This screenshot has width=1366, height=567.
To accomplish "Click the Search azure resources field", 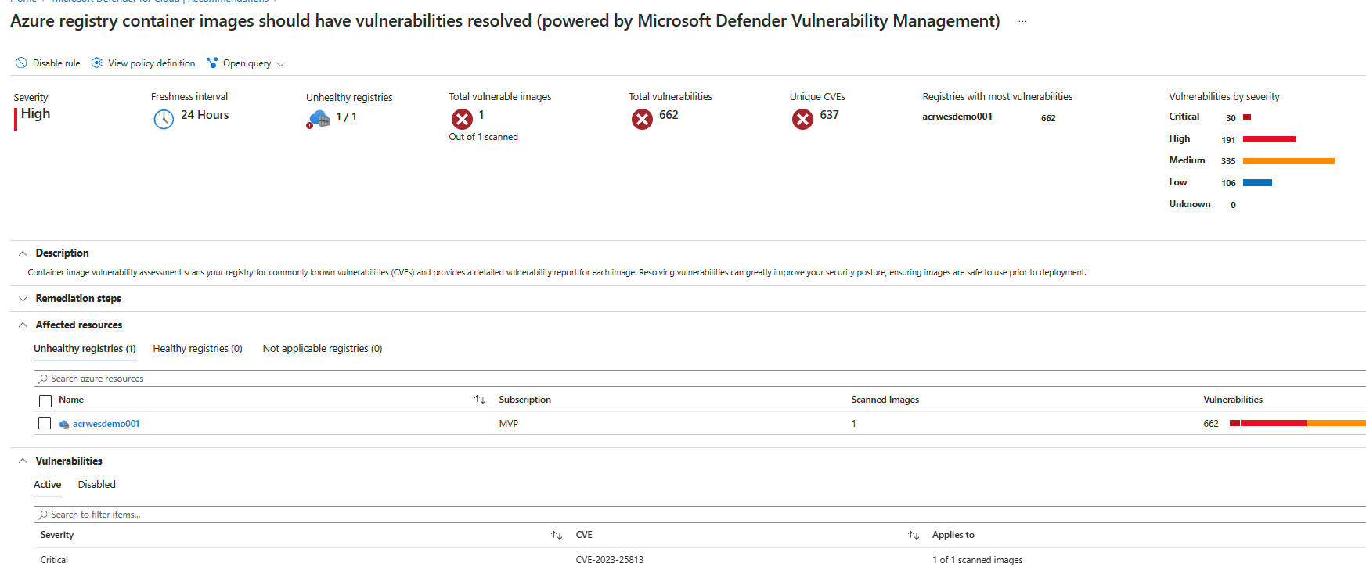I will [700, 379].
